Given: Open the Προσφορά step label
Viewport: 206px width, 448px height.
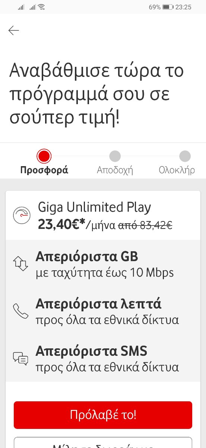Looking at the screenshot, I should [44, 170].
